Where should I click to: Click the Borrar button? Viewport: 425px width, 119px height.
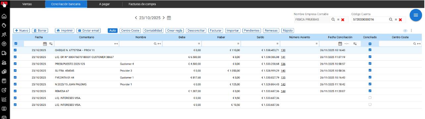[40, 31]
